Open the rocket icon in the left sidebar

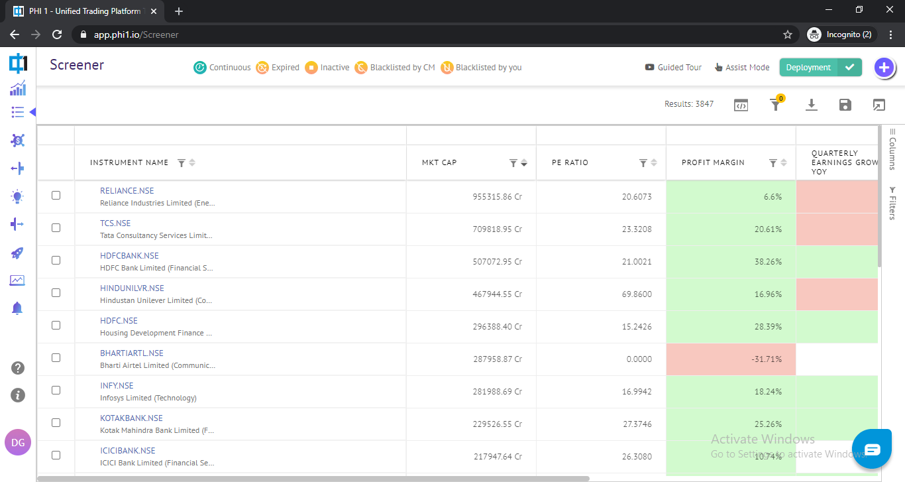[17, 253]
